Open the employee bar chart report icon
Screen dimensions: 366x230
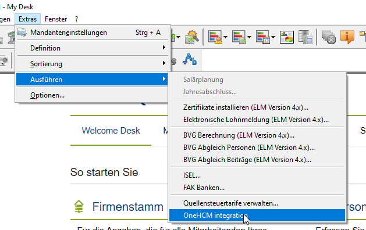(215, 37)
